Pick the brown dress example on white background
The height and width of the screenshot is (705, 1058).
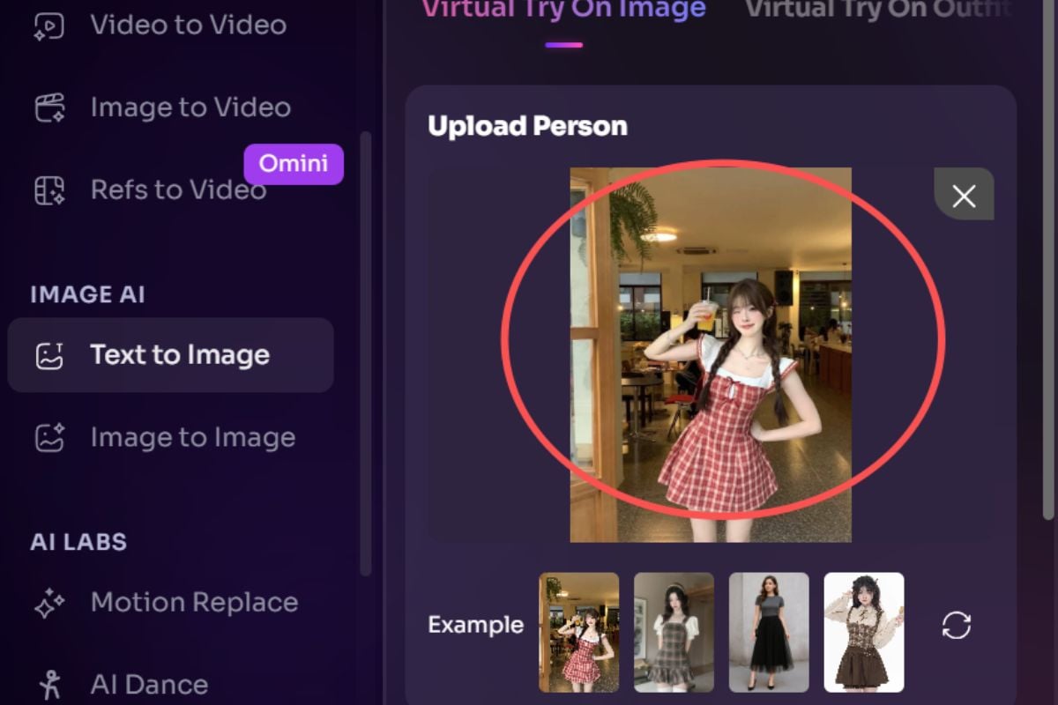point(863,632)
